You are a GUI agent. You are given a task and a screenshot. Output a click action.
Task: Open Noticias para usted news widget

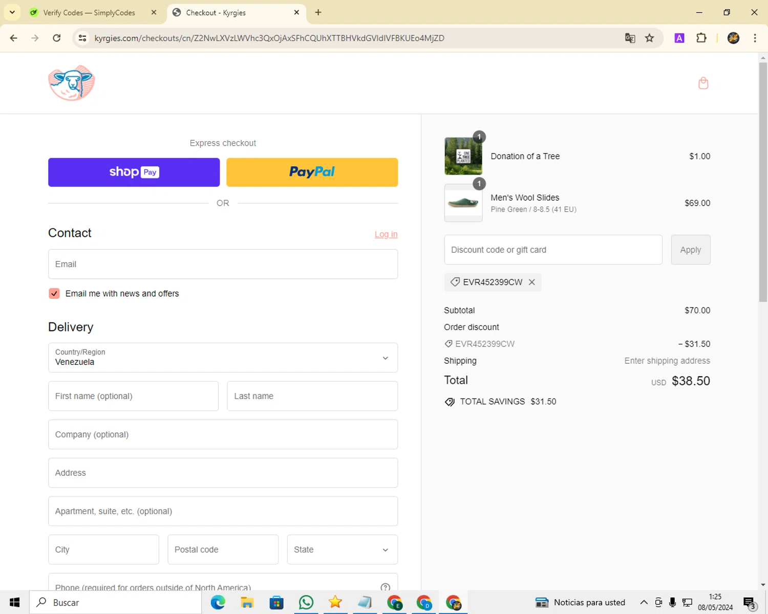tap(580, 602)
